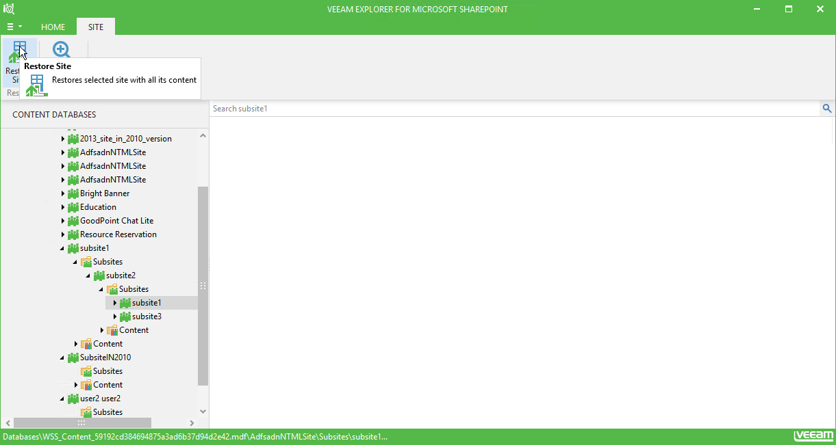The width and height of the screenshot is (836, 445).
Task: Collapse the user2 user2 node
Action: [x=63, y=399]
